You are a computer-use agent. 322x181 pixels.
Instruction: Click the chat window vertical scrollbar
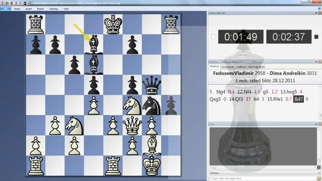318,146
